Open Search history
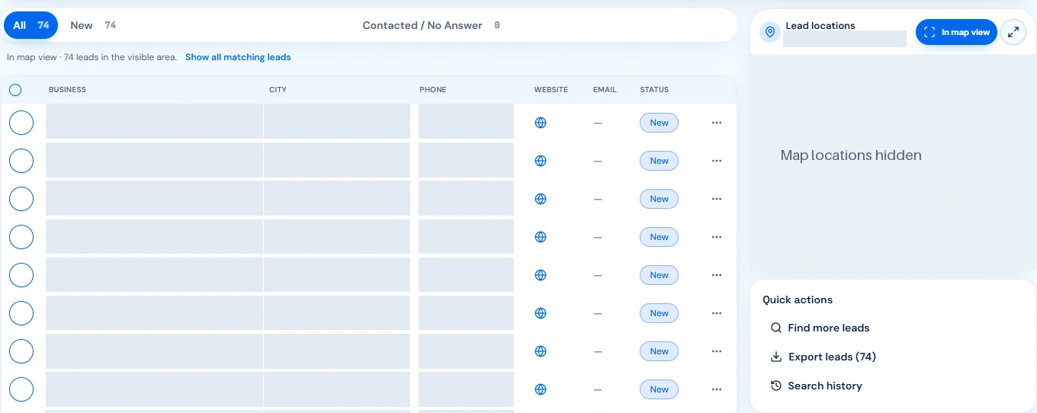Screen dimensions: 1037x413 (824, 386)
